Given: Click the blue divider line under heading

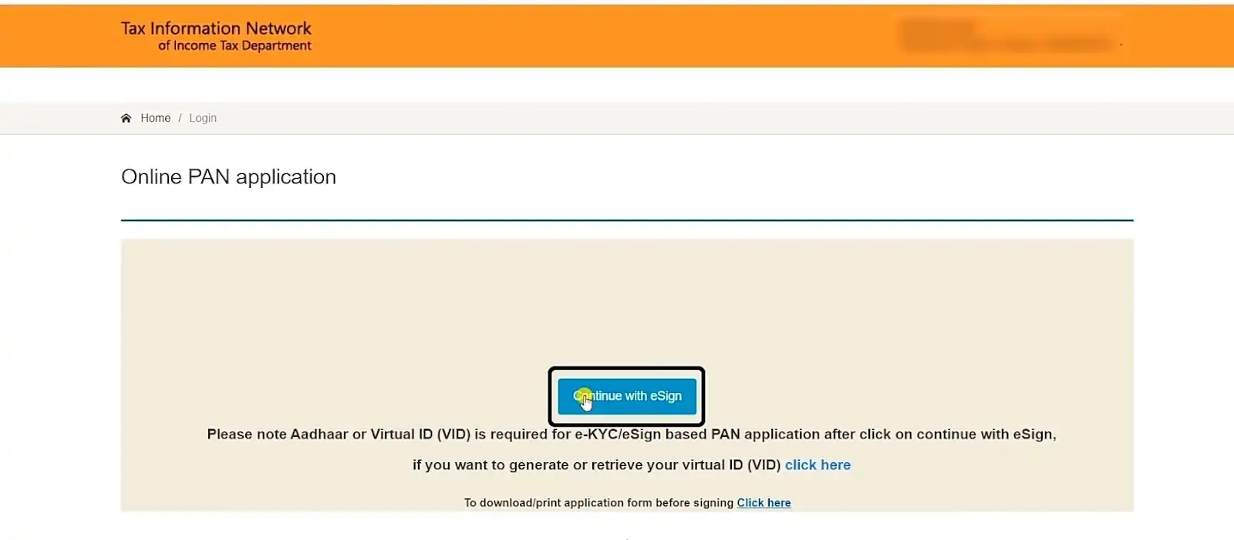Looking at the screenshot, I should coord(627,220).
